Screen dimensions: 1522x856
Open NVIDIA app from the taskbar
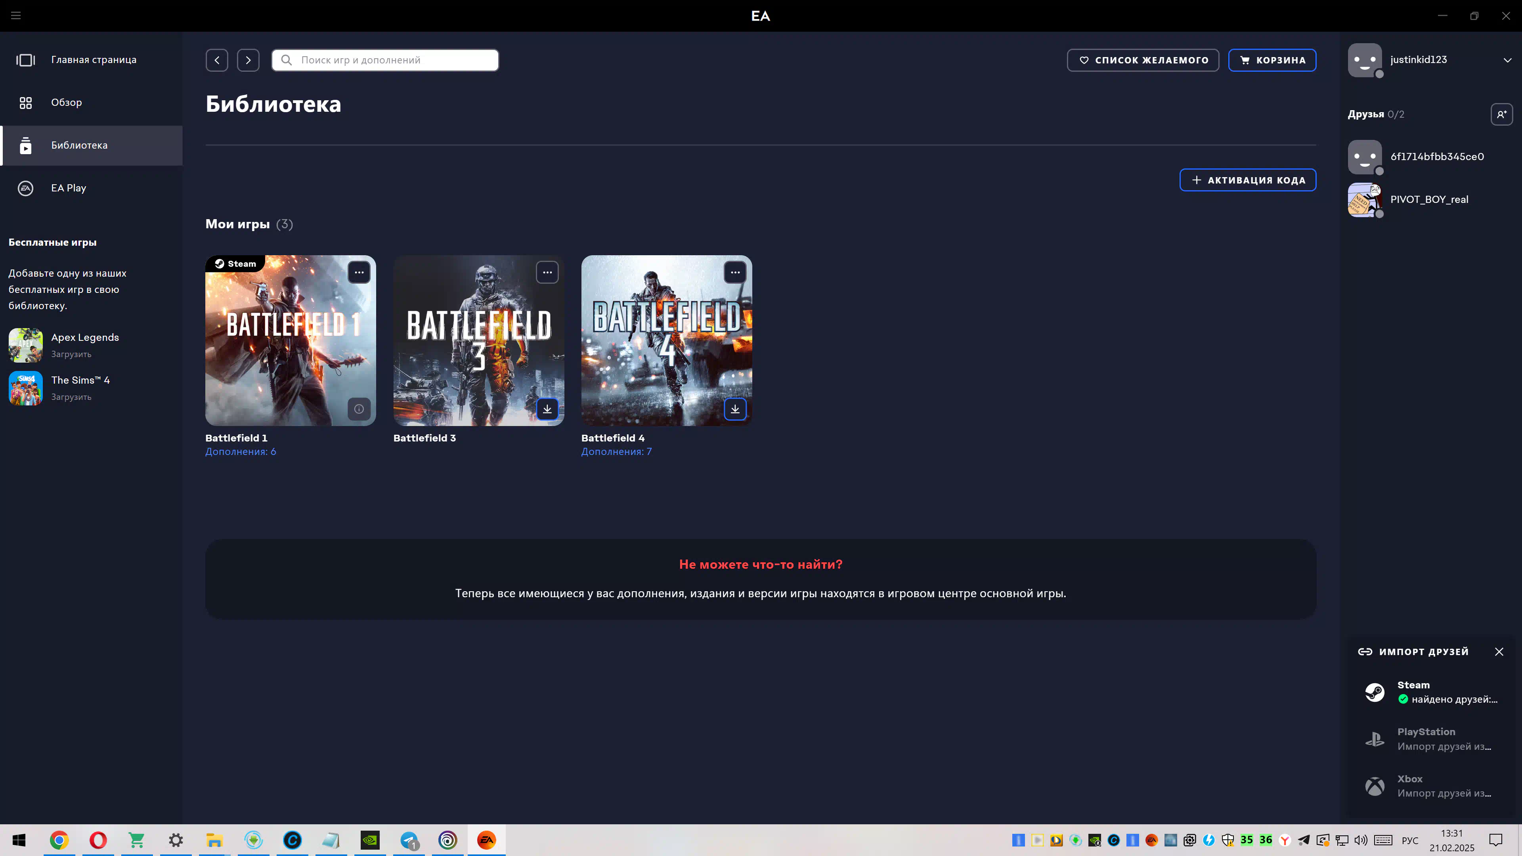point(370,840)
